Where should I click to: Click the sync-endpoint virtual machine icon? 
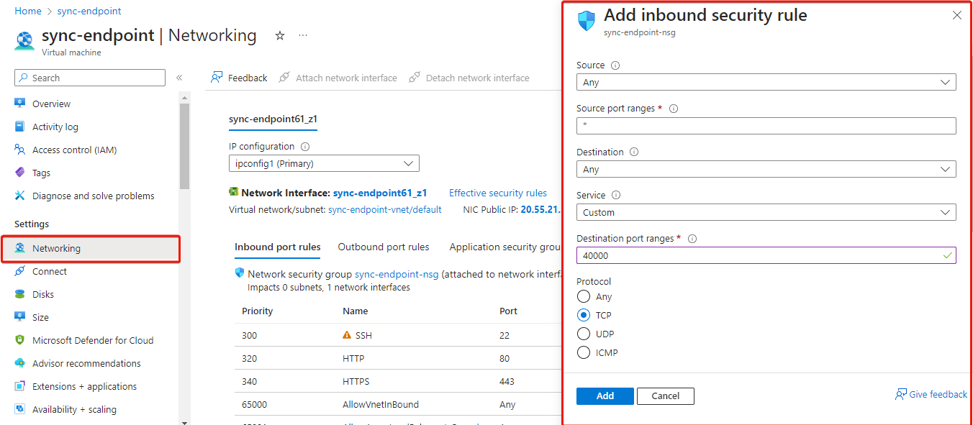(x=24, y=41)
